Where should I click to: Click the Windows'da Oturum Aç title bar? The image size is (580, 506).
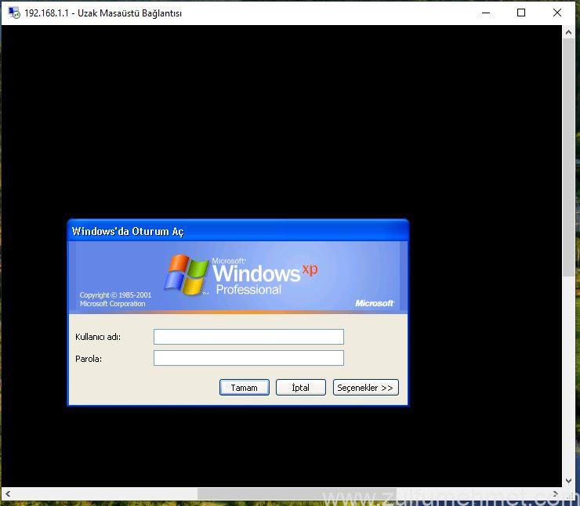coord(238,231)
